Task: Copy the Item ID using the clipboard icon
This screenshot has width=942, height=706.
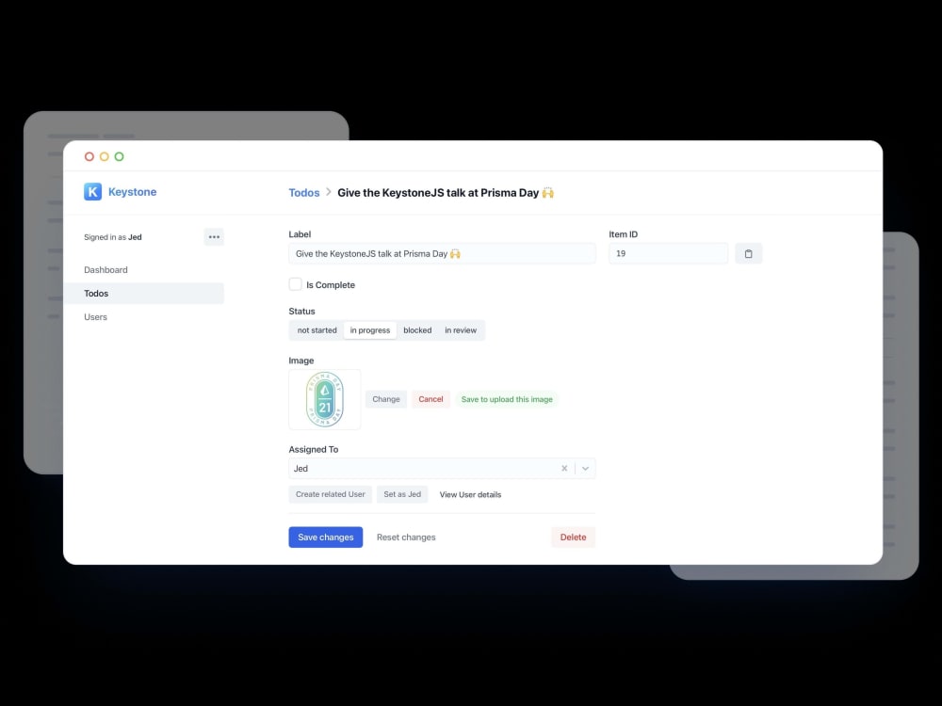Action: click(x=749, y=253)
